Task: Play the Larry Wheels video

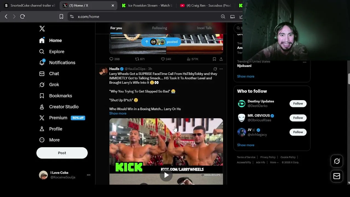Action: [x=166, y=175]
